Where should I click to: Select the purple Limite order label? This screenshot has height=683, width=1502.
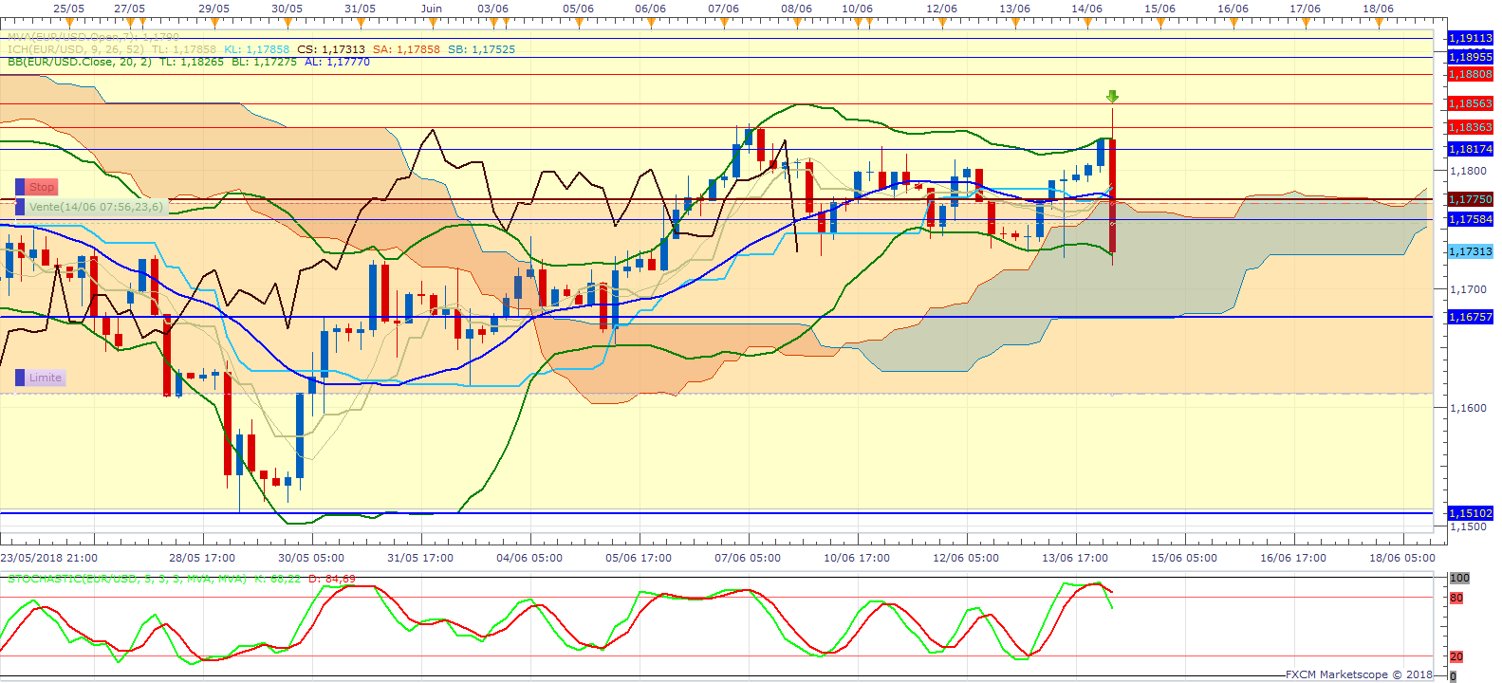45,378
